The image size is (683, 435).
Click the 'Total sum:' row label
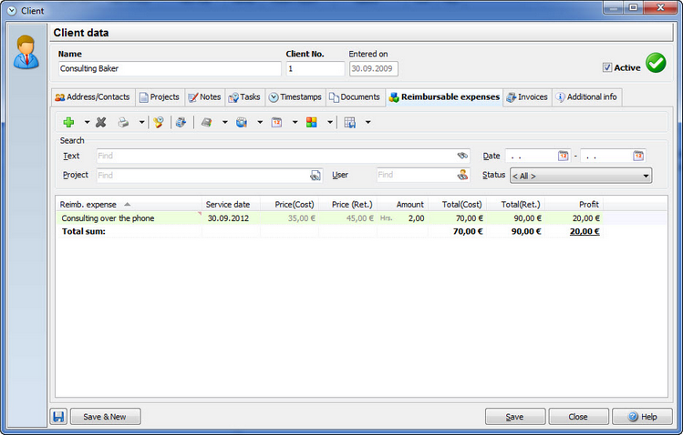(84, 231)
